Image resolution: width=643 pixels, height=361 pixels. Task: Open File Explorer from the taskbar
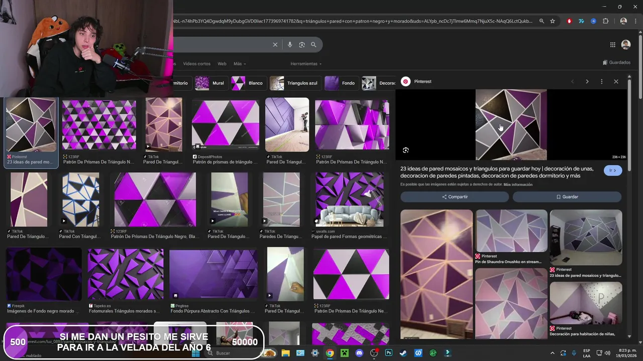285,353
